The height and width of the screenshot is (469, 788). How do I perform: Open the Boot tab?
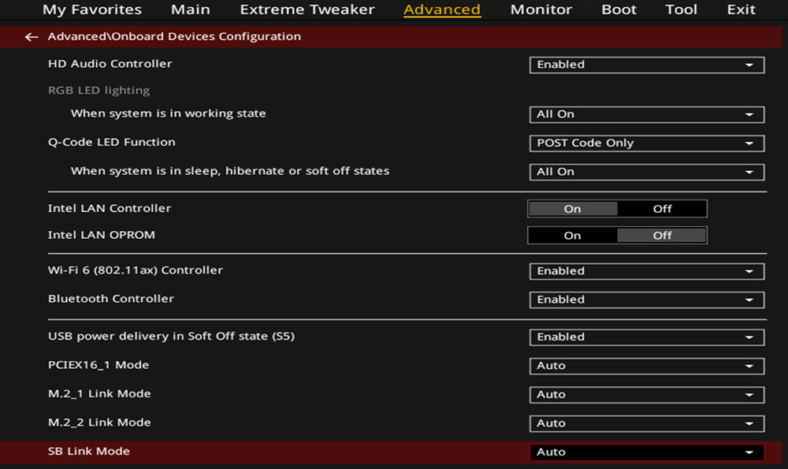(x=619, y=9)
